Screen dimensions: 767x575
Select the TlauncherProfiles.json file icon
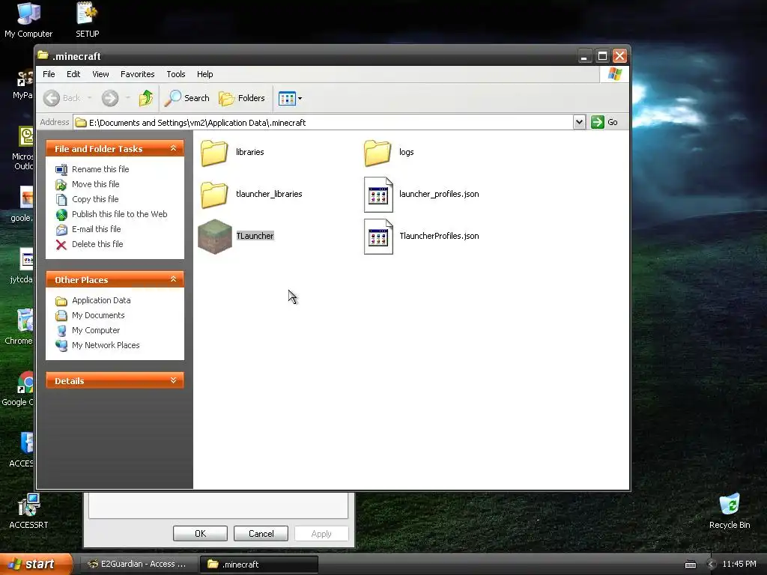point(378,236)
